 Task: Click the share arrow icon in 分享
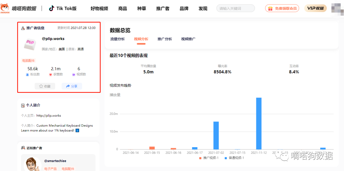tap(68, 86)
